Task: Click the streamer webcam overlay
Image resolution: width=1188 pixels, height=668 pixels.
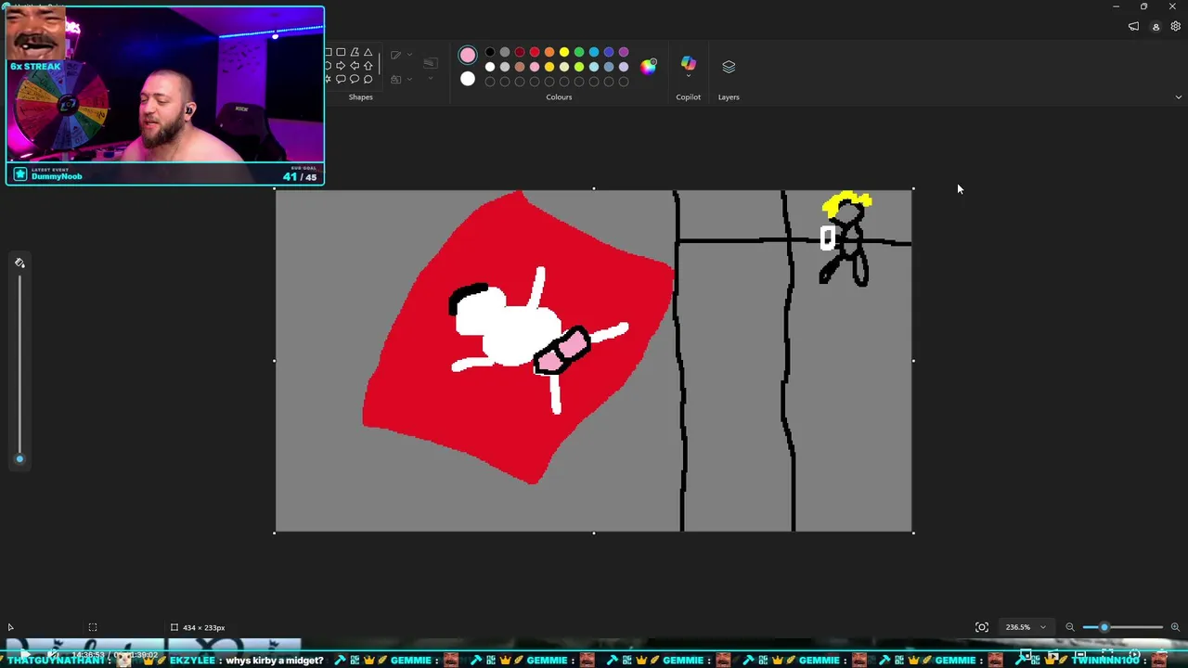Action: 165,96
